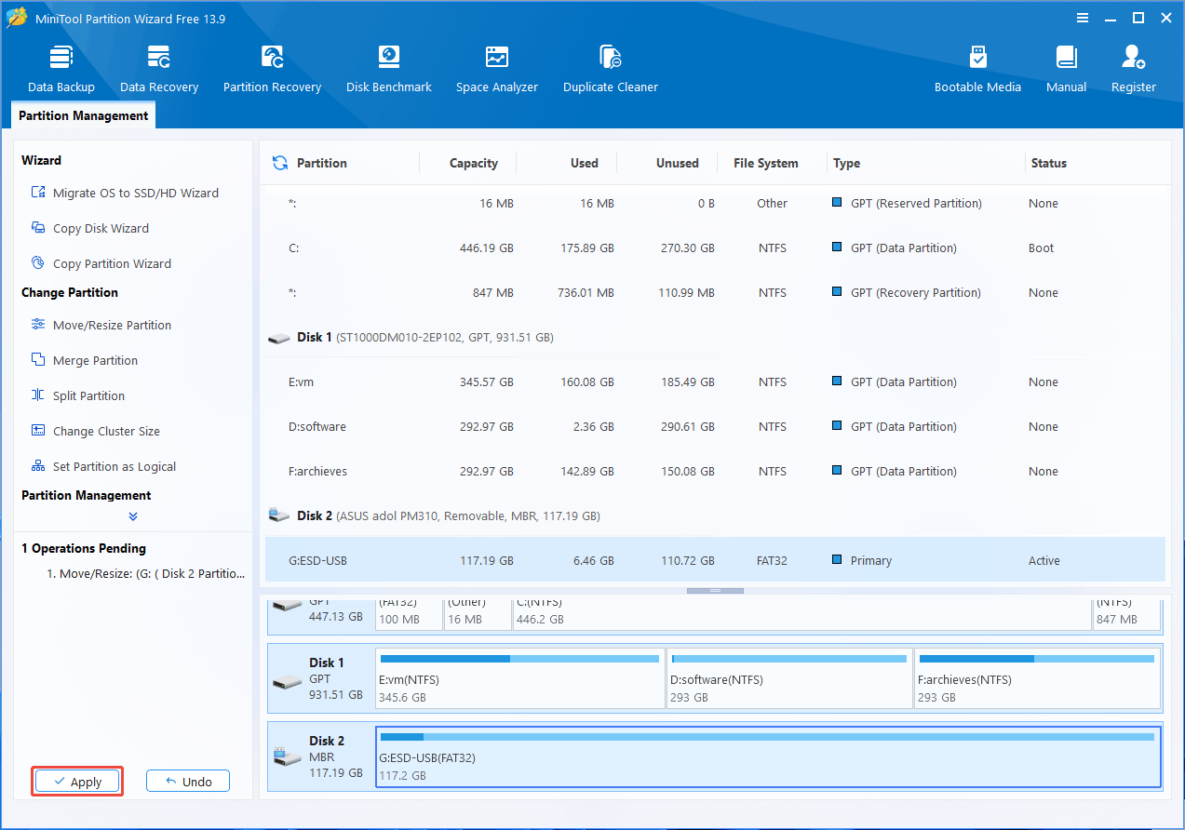Click the Disk 2 header row in list
The image size is (1185, 830).
pos(715,516)
